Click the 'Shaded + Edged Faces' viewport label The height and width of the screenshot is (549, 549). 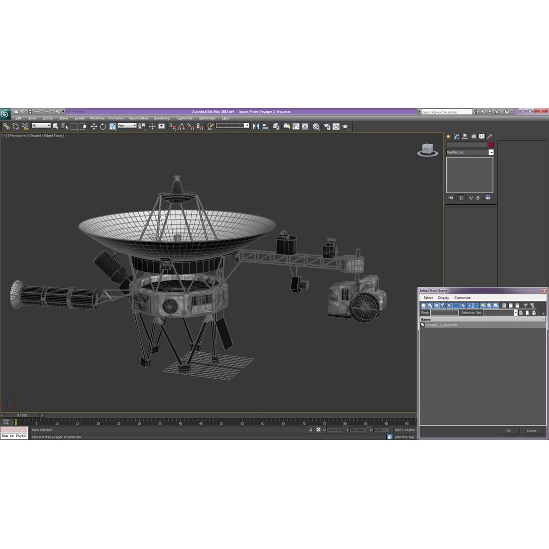(x=46, y=136)
